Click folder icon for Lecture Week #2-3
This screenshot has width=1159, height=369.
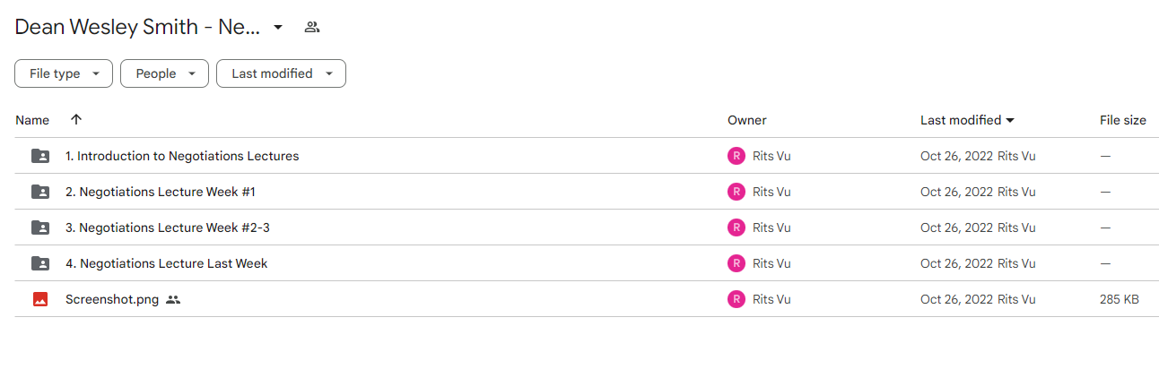click(x=40, y=227)
